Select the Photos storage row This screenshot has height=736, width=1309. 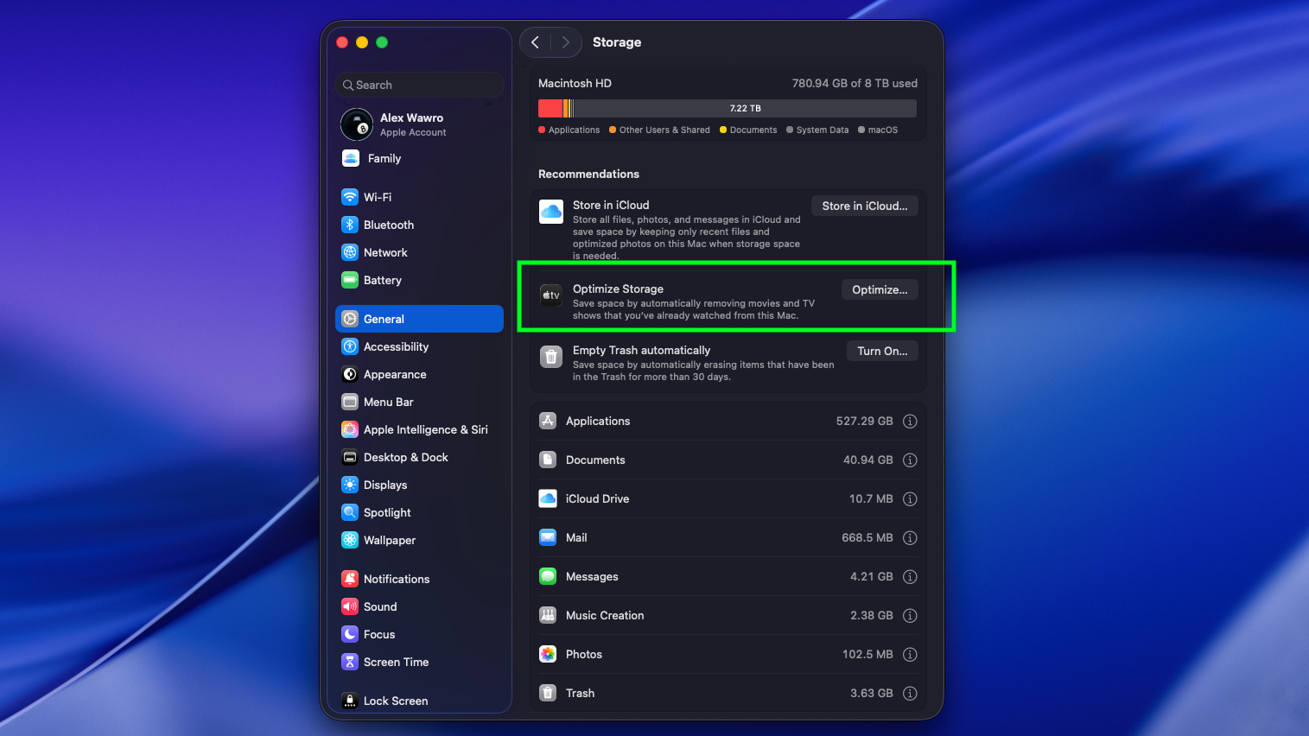(728, 655)
